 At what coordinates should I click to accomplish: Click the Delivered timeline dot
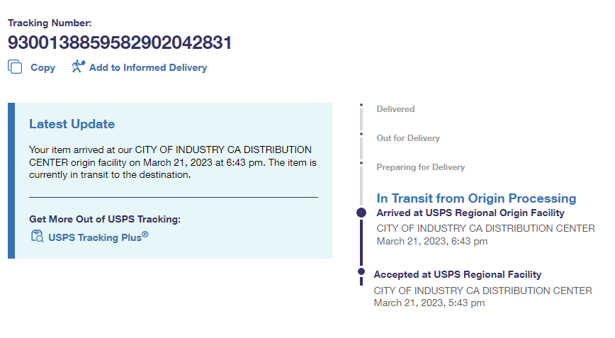coord(361,106)
